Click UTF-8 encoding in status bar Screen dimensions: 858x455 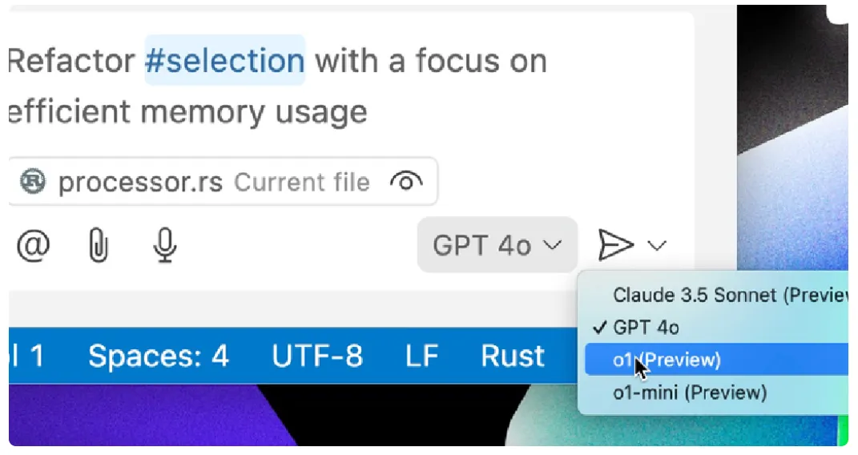tap(316, 356)
